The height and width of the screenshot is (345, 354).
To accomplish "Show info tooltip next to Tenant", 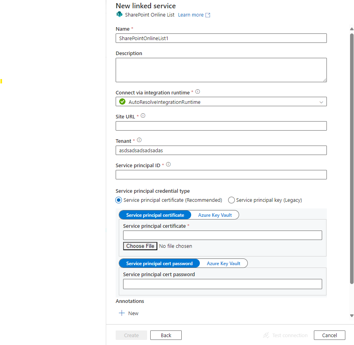I will pos(139,140).
